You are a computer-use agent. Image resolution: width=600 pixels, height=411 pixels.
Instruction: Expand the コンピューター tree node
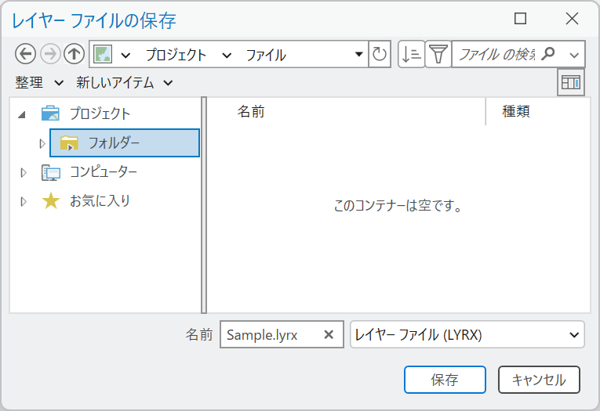23,172
